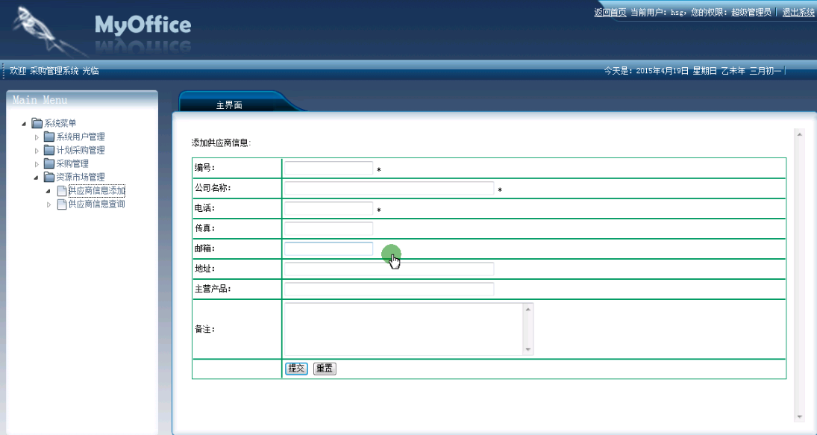Click the 供应商信息添加 page icon
The width and height of the screenshot is (817, 435).
coord(62,191)
